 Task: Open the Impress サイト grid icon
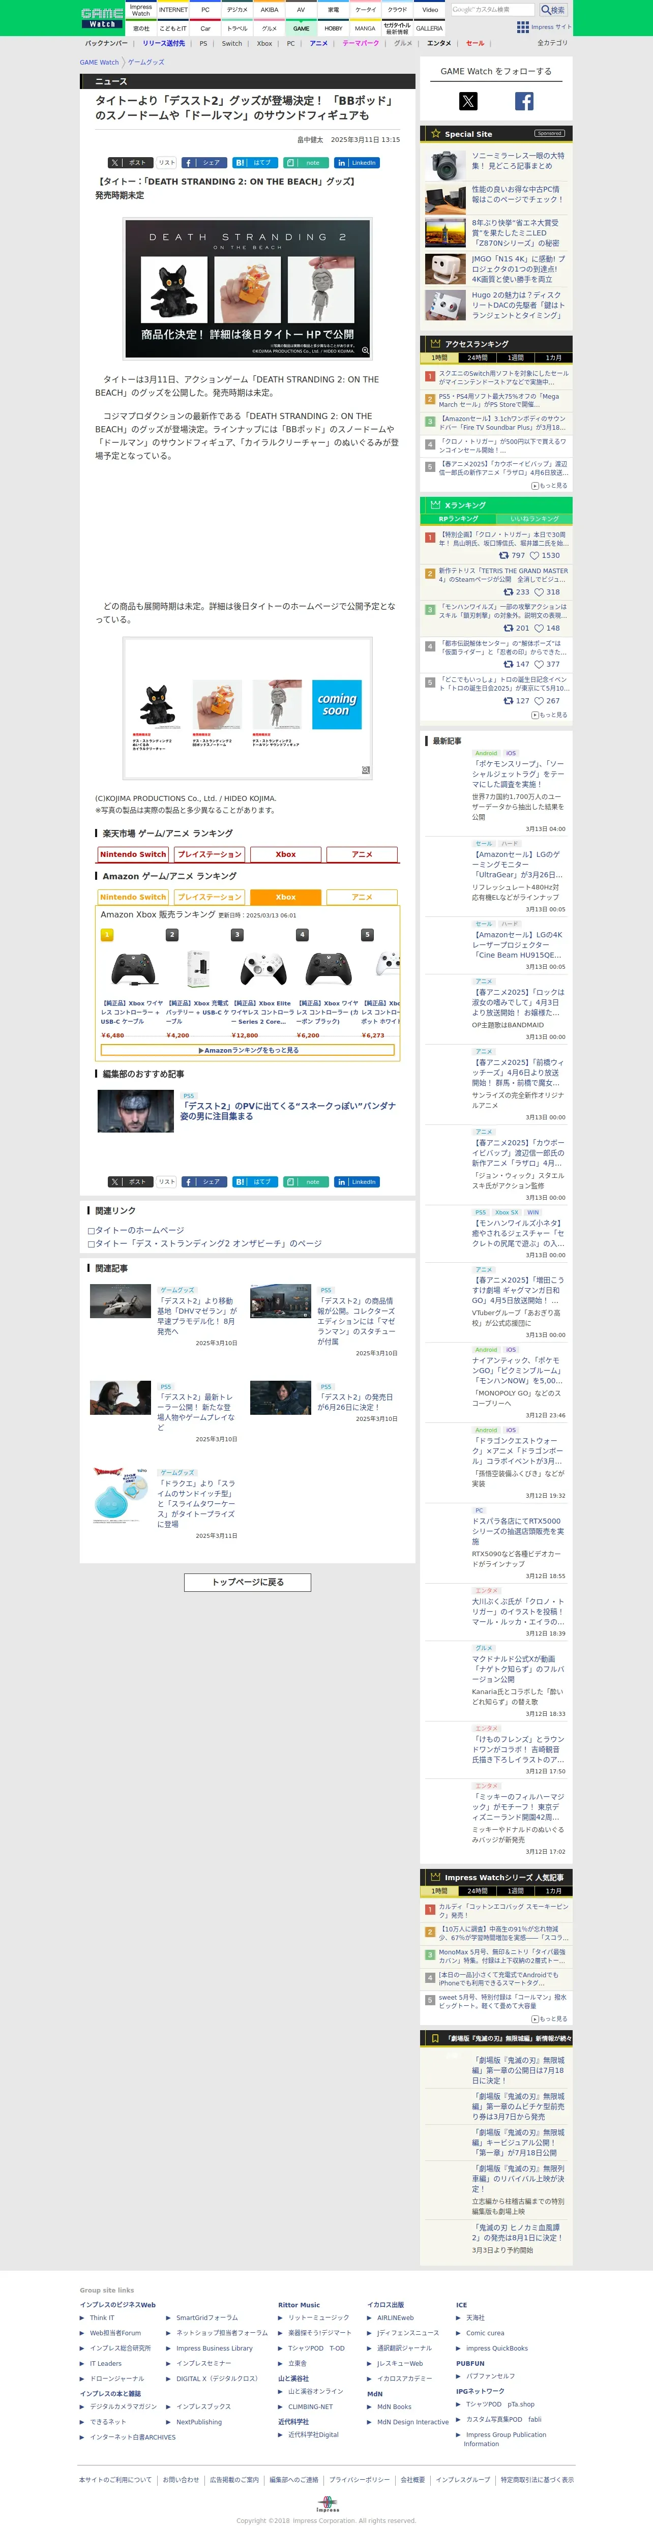click(x=523, y=27)
